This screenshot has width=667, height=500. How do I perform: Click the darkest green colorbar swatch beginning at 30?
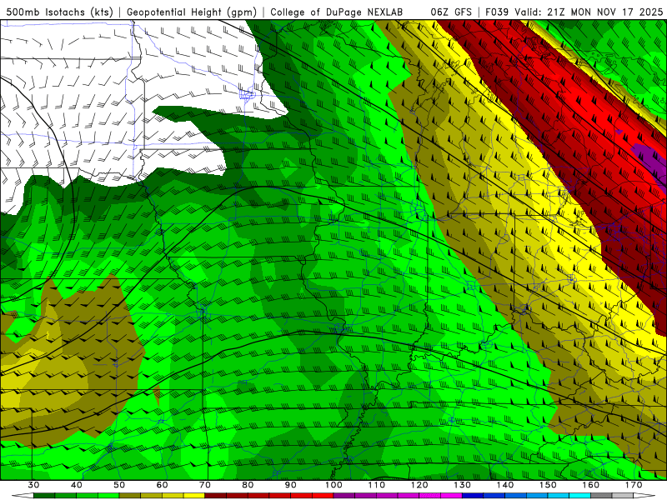point(44,496)
